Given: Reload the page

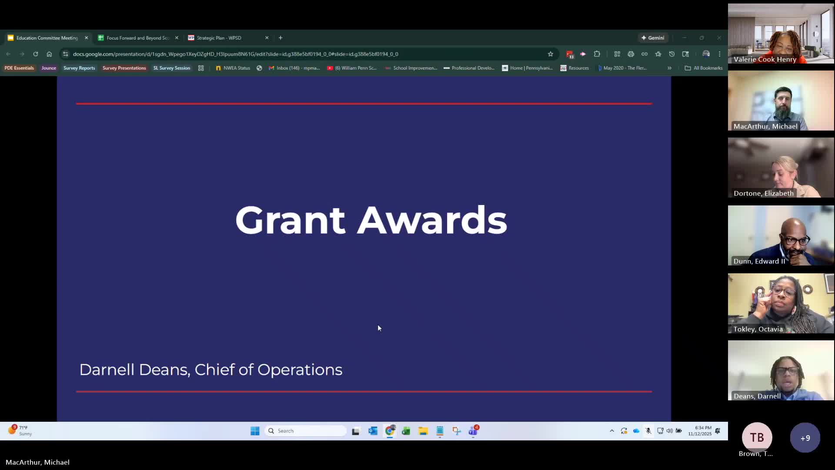Looking at the screenshot, I should tap(36, 54).
